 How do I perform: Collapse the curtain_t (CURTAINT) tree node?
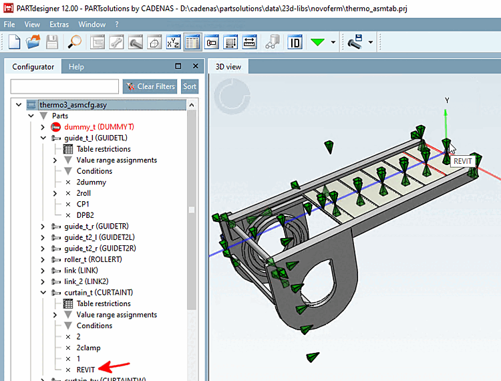(43, 293)
